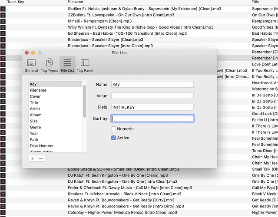Click Good Luck title cell in main window

(265, 114)
